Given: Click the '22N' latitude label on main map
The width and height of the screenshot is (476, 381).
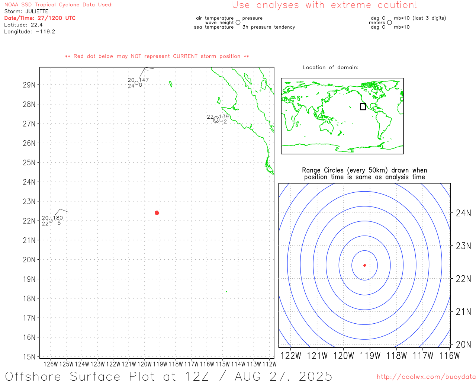Looking at the screenshot, I should click(x=29, y=221).
